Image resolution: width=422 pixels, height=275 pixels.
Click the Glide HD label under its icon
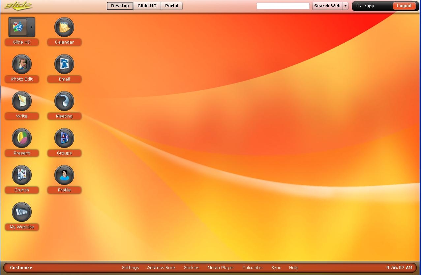click(x=22, y=42)
